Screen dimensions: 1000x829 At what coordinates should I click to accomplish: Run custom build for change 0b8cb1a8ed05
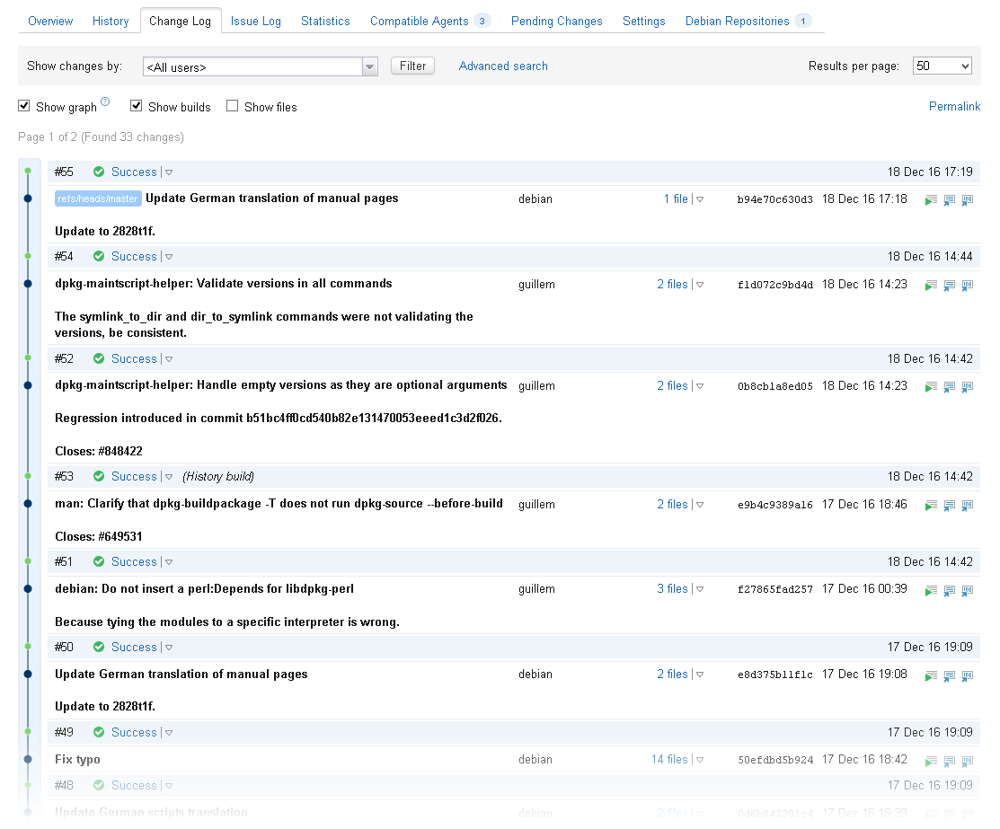[x=931, y=386]
